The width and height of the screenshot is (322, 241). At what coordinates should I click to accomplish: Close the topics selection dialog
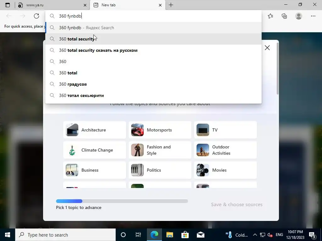tap(267, 48)
